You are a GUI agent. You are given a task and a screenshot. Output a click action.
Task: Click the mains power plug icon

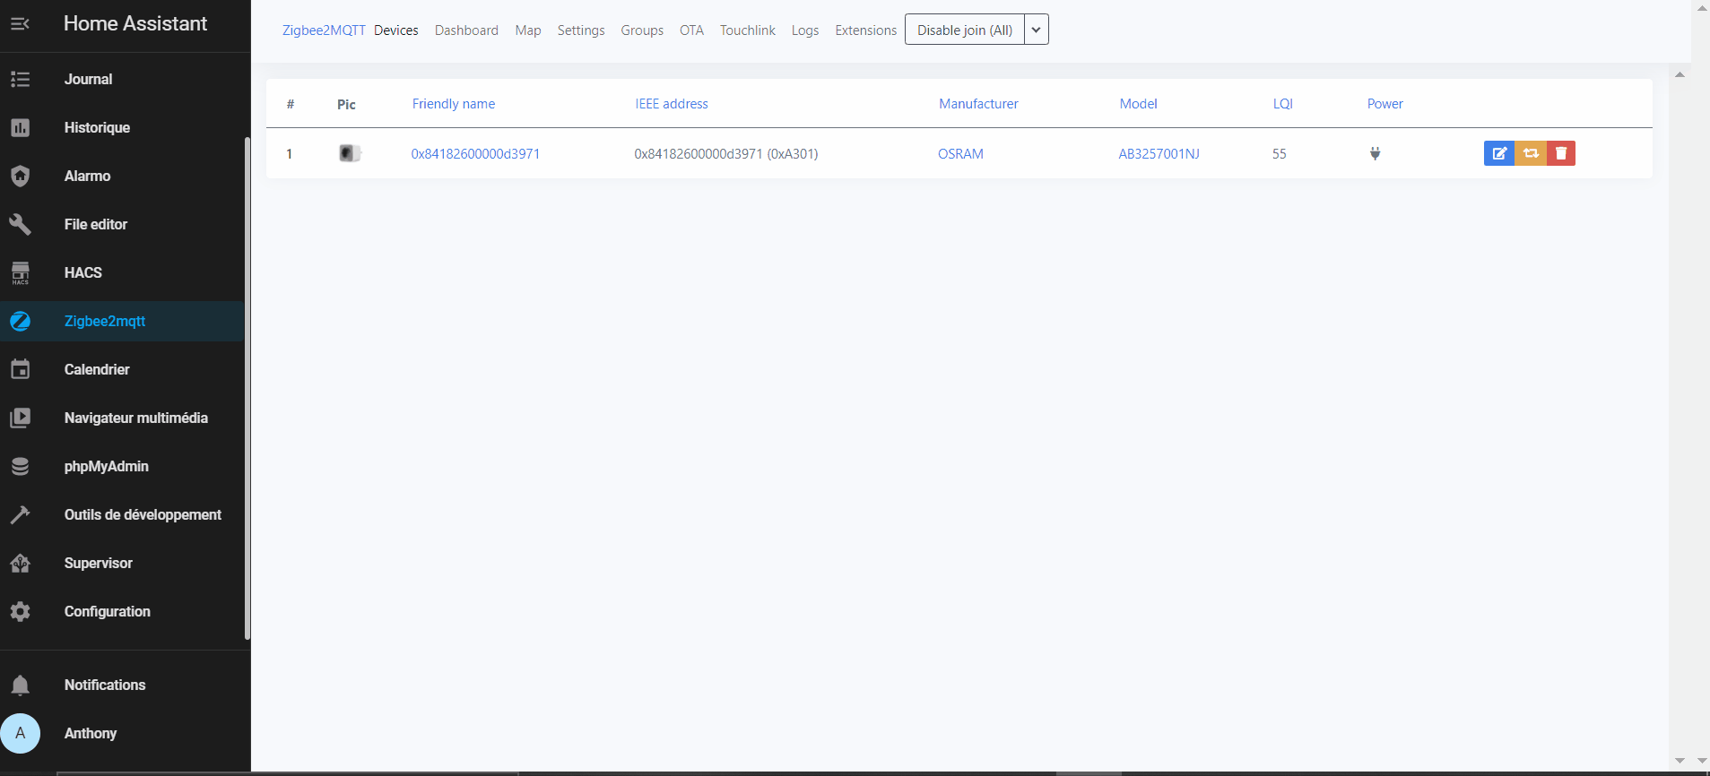pos(1375,153)
